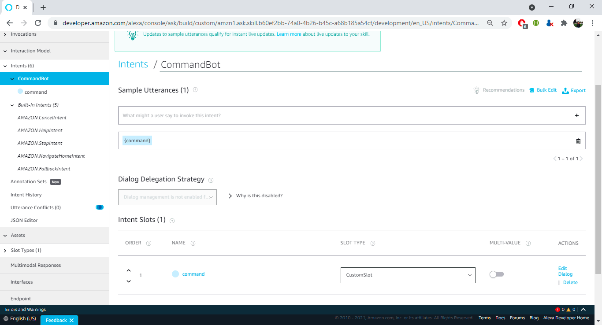602x325 pixels.
Task: Open the Bulk Edit utterances tool
Action: coord(543,90)
